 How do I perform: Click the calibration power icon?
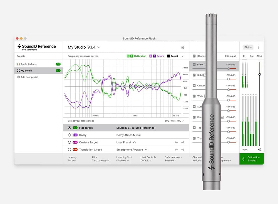244,159
